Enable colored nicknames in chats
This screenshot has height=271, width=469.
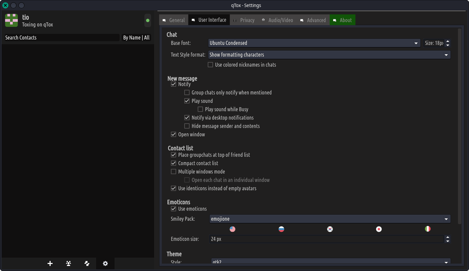point(210,65)
